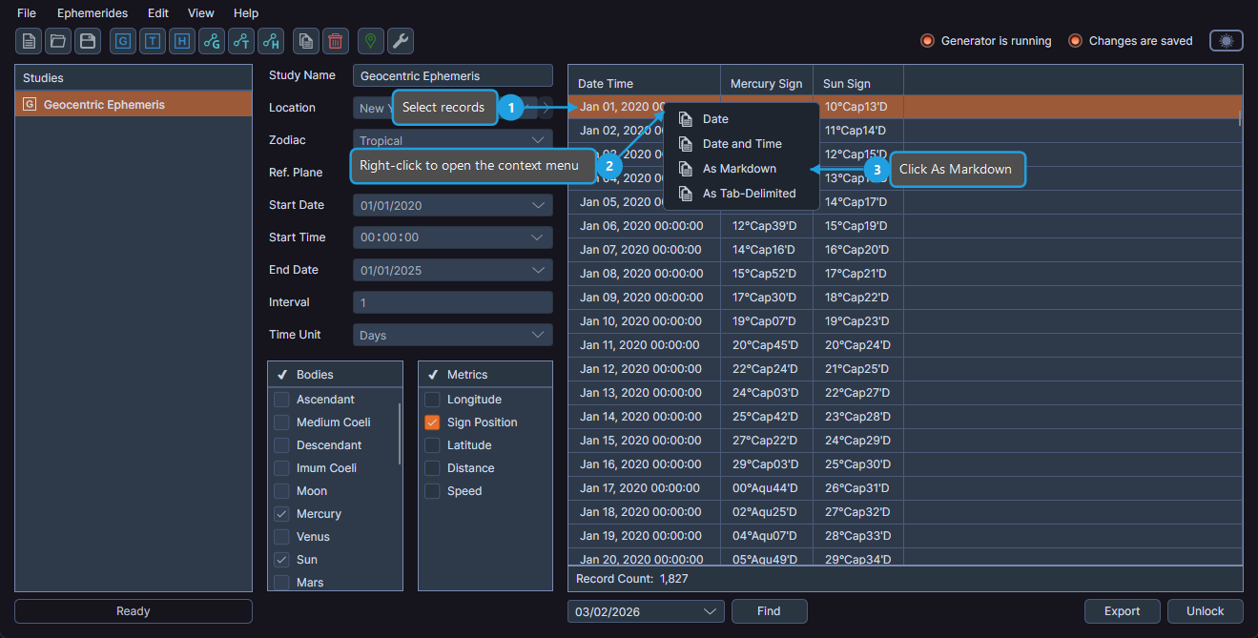Click the new file toolbar icon
The height and width of the screenshot is (638, 1258).
pos(29,41)
